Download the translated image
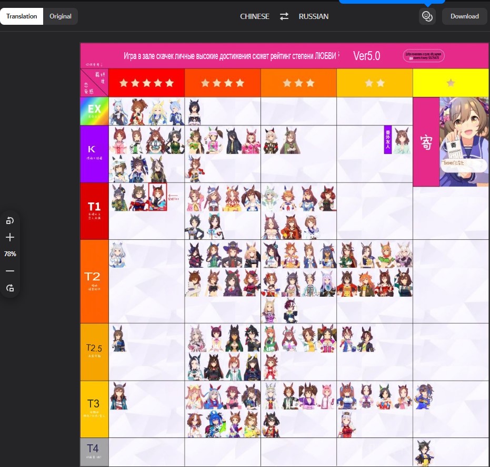Viewport: 490px width, 467px height. click(x=464, y=16)
